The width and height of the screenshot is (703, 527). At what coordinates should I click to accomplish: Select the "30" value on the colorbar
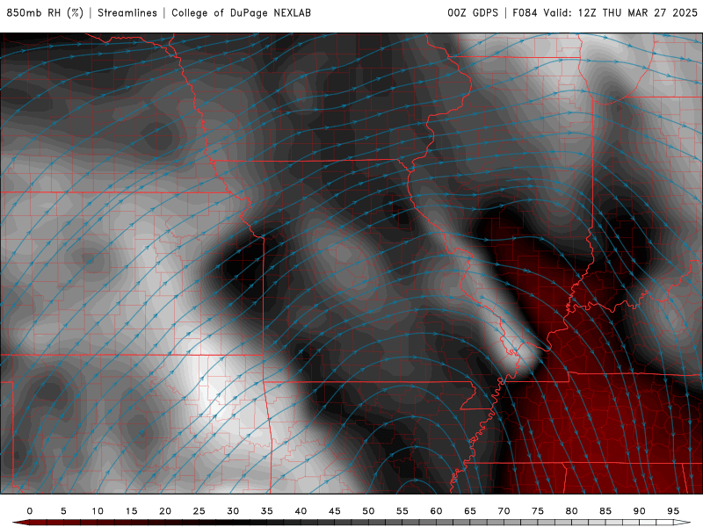(233, 511)
